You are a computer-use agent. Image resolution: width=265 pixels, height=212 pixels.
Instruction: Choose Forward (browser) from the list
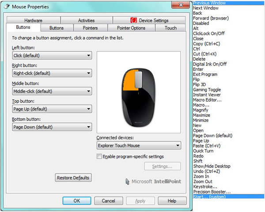tap(228, 18)
